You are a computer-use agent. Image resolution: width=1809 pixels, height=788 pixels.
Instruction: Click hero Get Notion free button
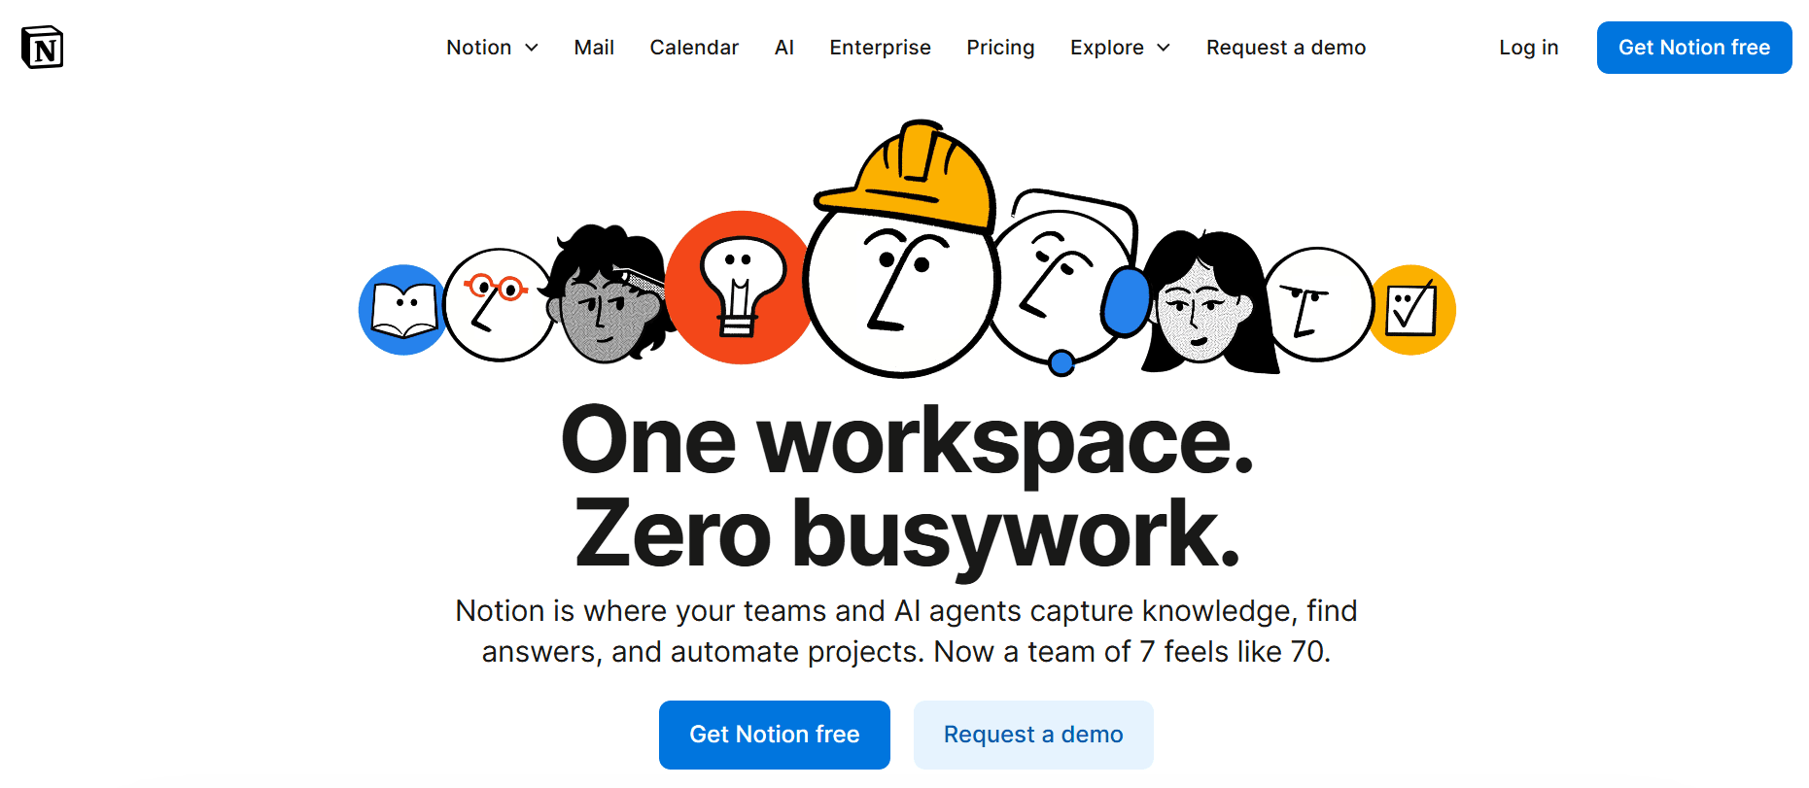pyautogui.click(x=775, y=735)
